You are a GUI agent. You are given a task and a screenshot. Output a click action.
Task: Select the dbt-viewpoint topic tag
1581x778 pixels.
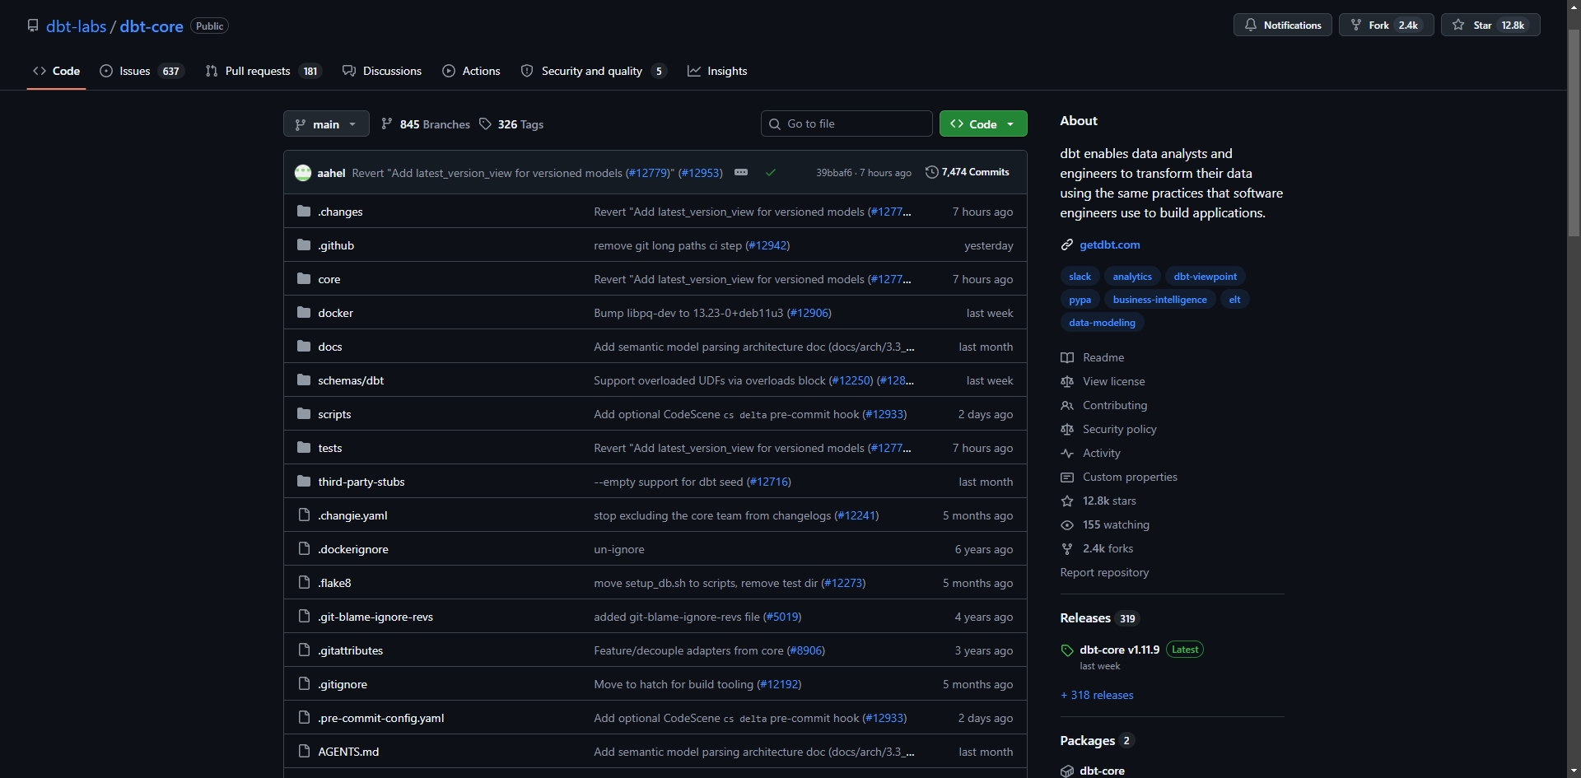[x=1205, y=277]
